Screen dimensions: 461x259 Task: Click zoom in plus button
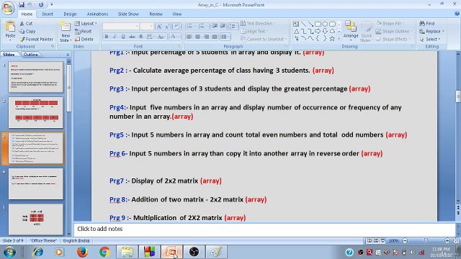coord(447,240)
